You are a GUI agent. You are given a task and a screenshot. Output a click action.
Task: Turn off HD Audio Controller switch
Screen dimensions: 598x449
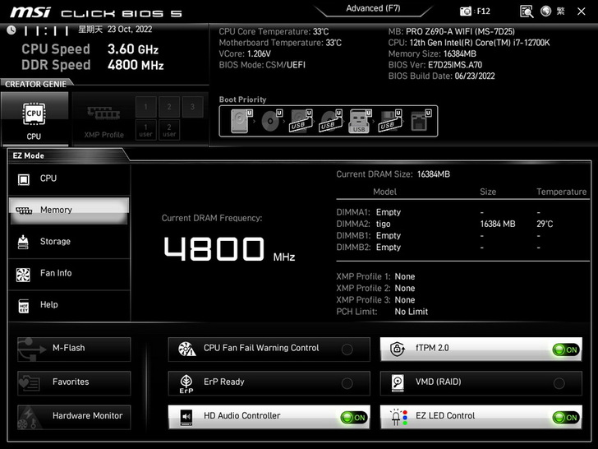click(x=353, y=418)
